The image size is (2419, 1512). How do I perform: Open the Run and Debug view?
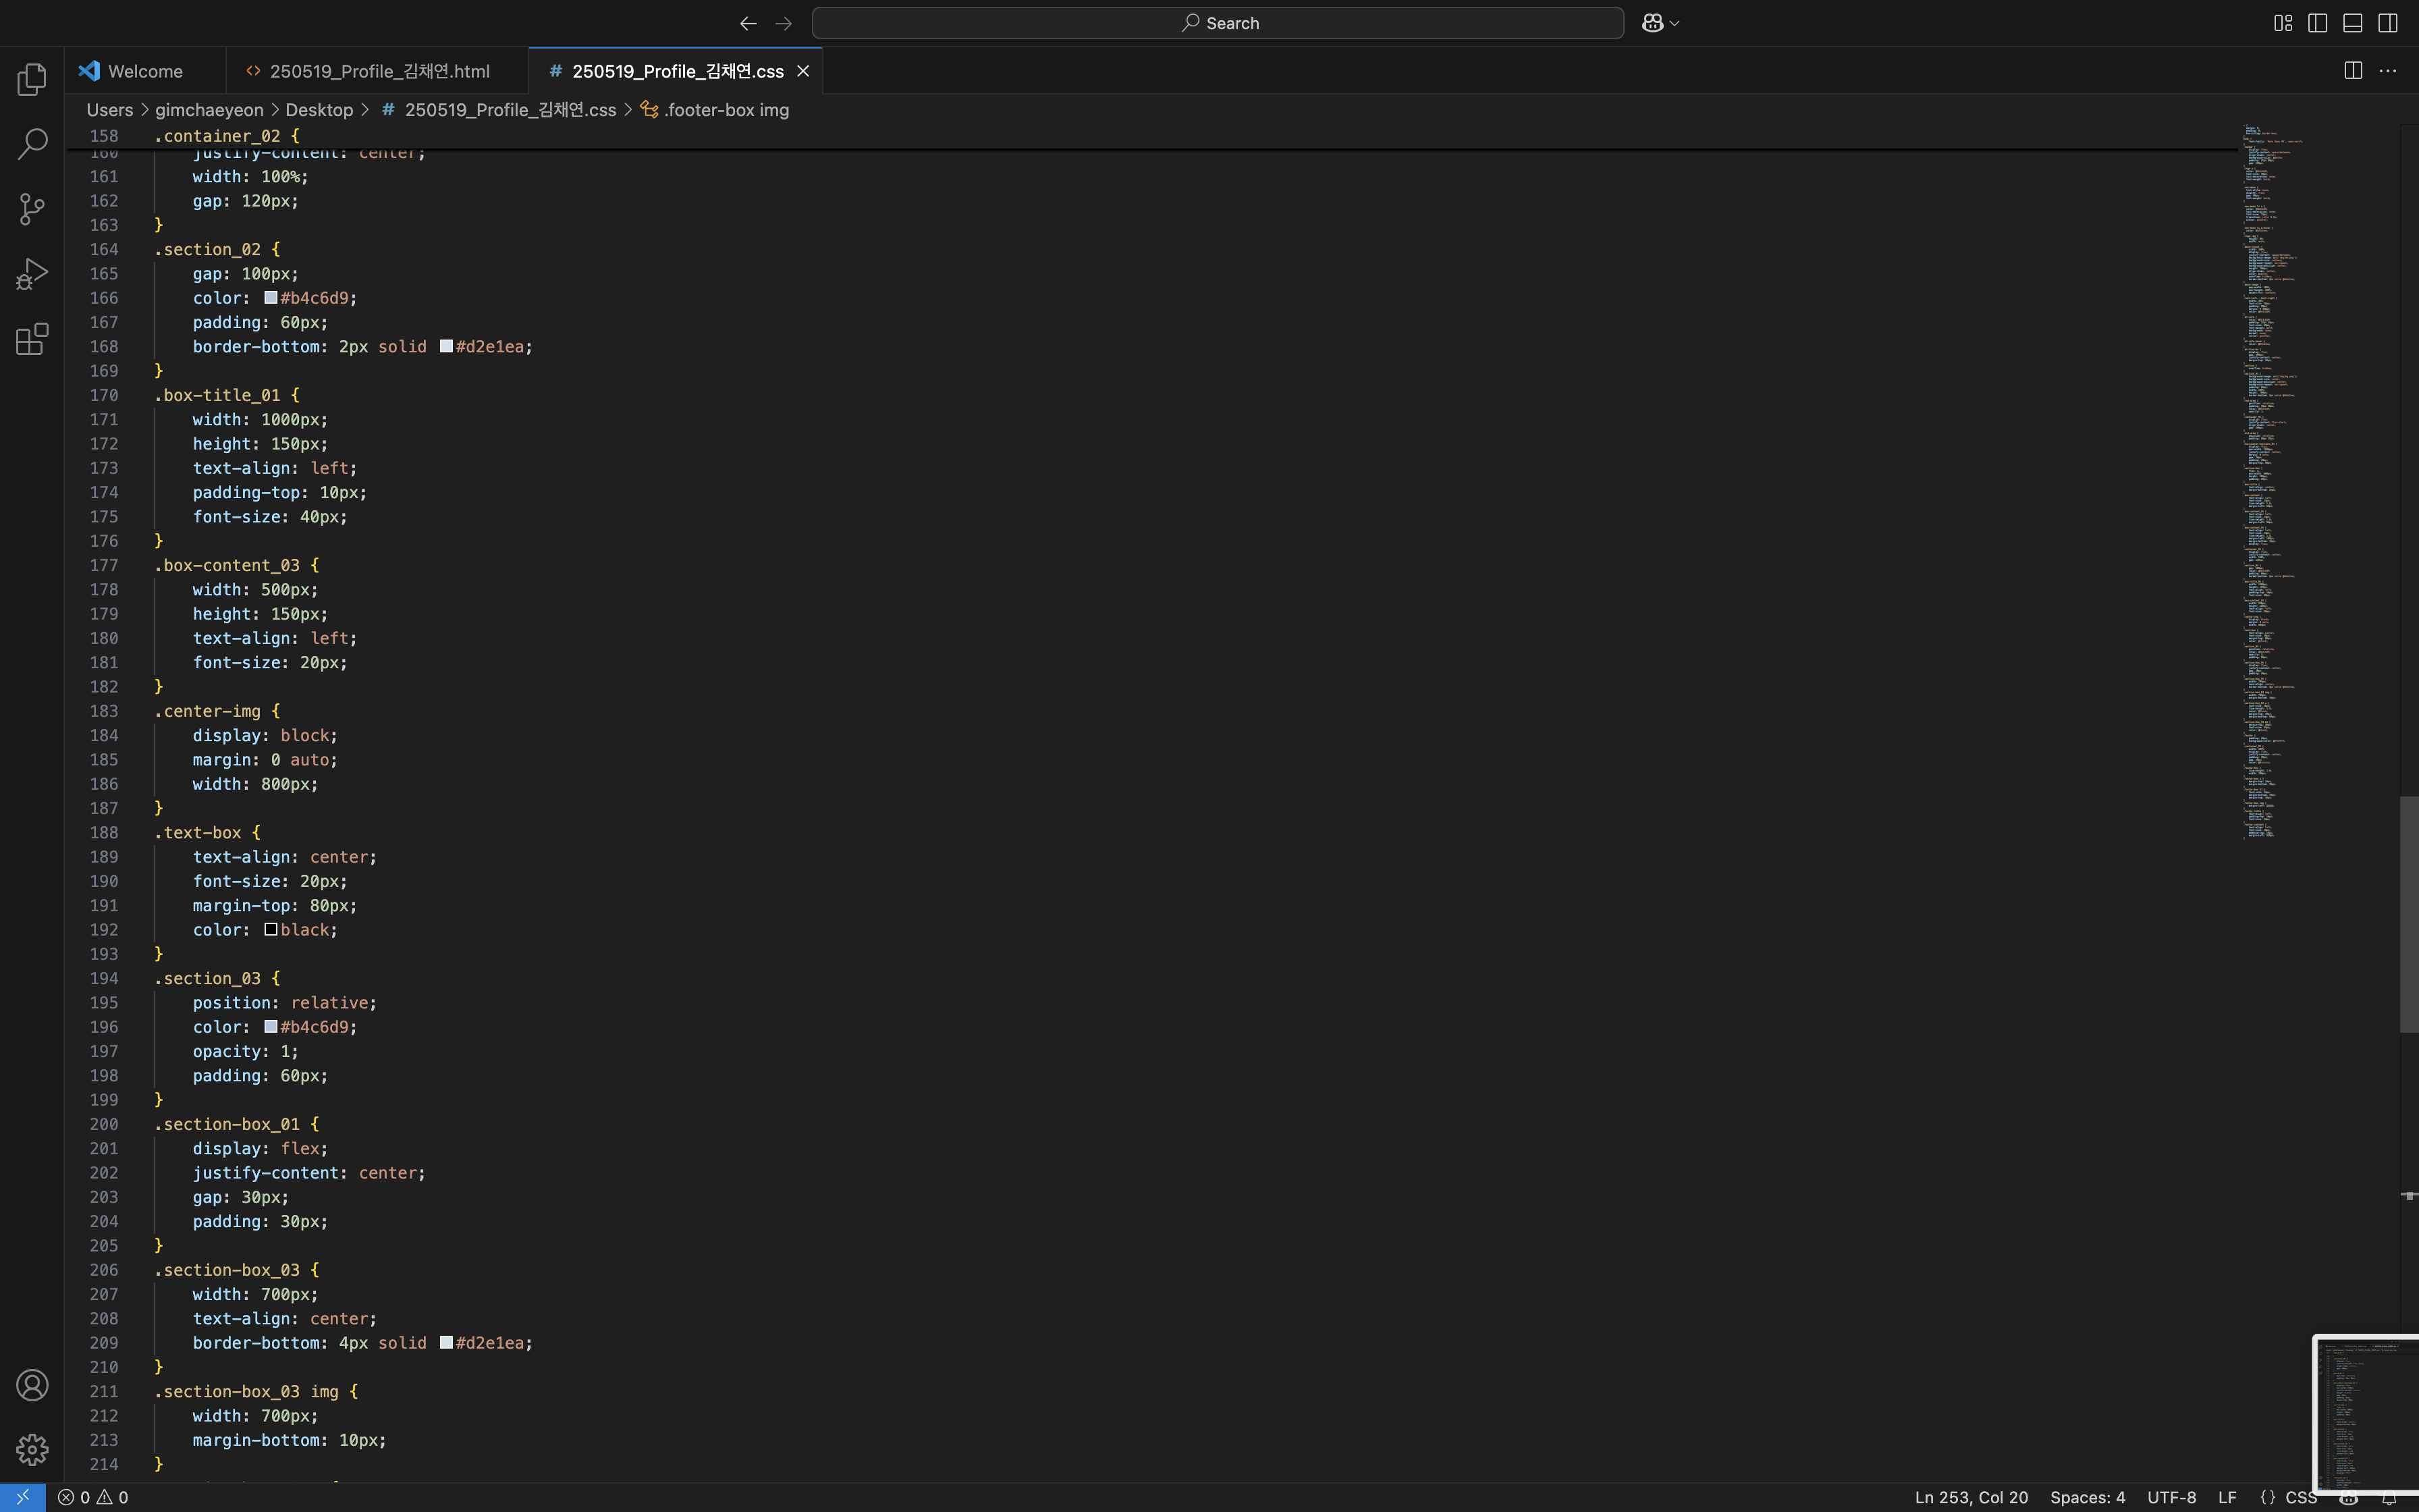(x=32, y=274)
